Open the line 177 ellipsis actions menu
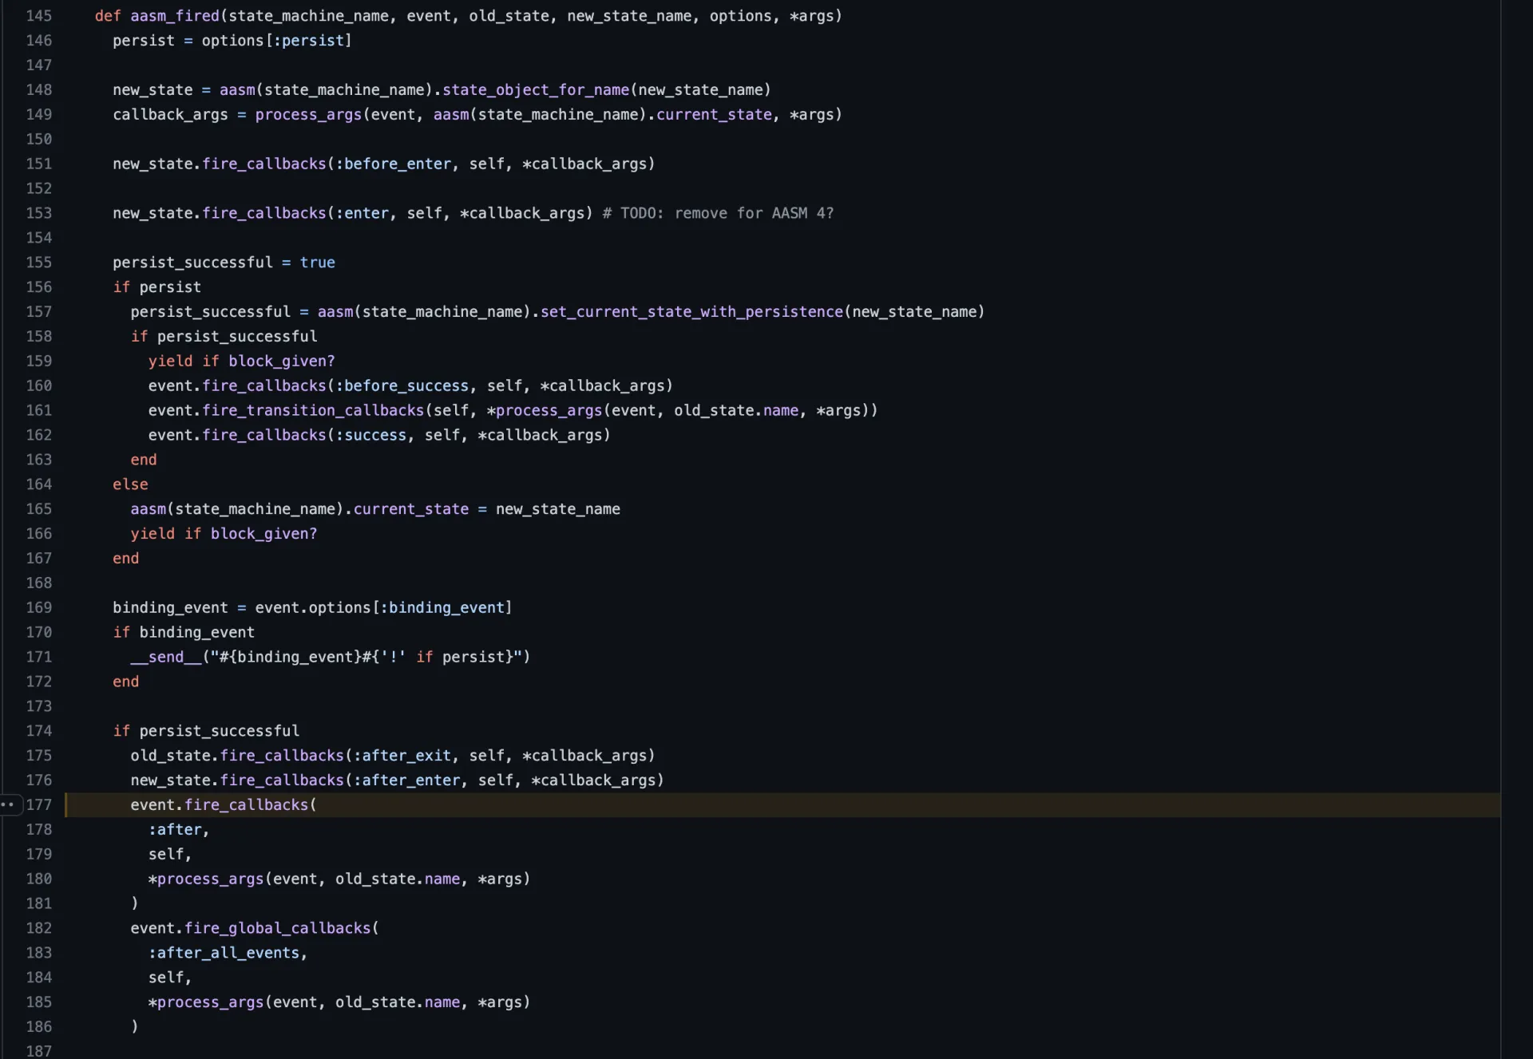Screen dimensions: 1533x1059 (x=8, y=804)
